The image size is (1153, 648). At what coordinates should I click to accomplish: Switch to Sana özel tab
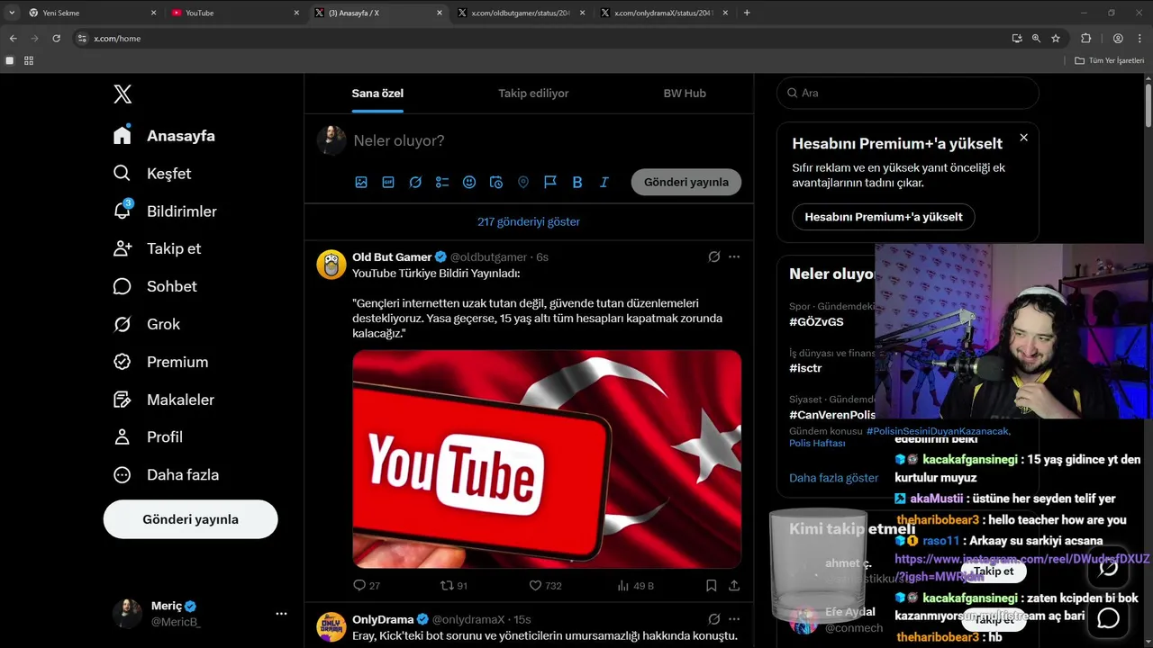point(377,94)
